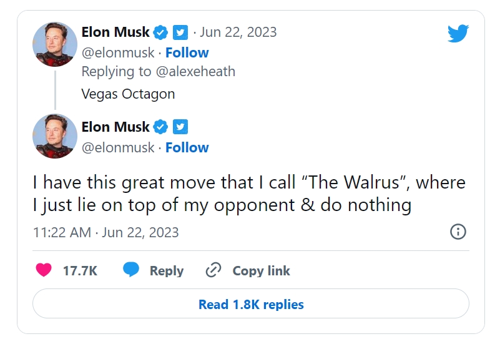Follow elonmusk from the Vegas Octagon tweet
Viewport: 500px width, 349px height.
click(187, 52)
